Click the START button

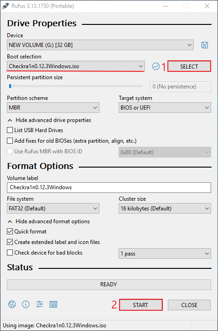pyautogui.click(x=141, y=305)
